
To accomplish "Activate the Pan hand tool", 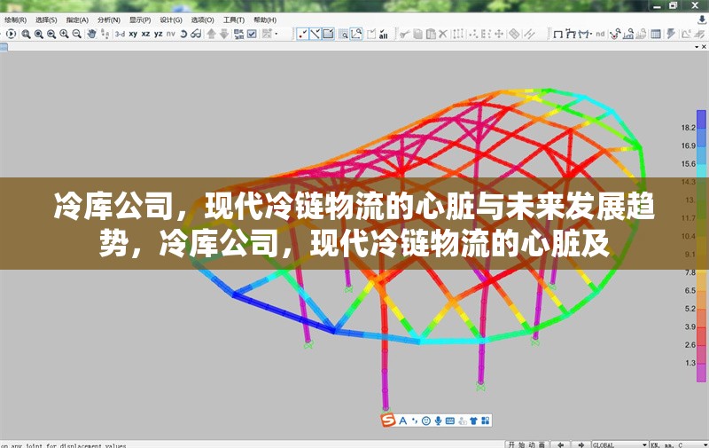I will click(92, 34).
